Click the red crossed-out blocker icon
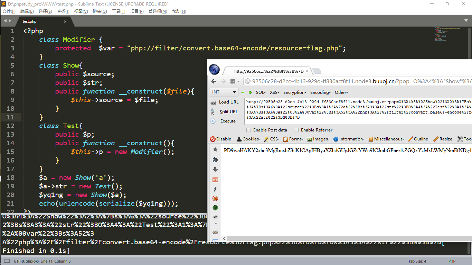The image size is (472, 265). tap(215, 198)
